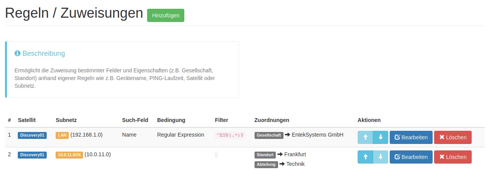
Task: Click the arrow icon after Gesellschaft badge
Action: click(287, 135)
